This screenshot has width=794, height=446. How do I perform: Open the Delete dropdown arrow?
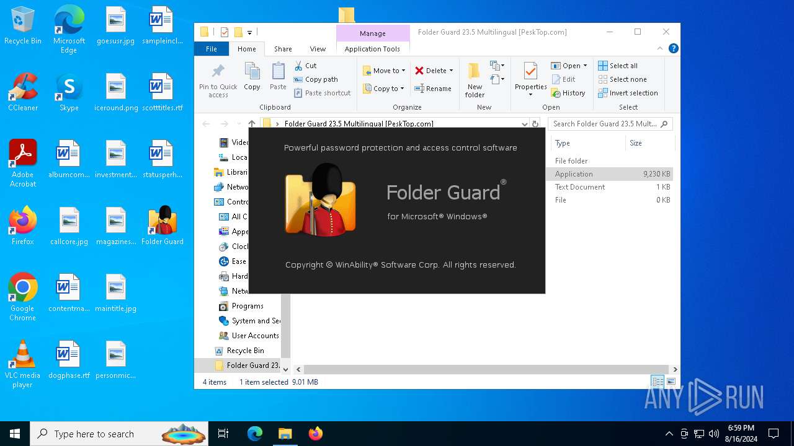(x=451, y=71)
